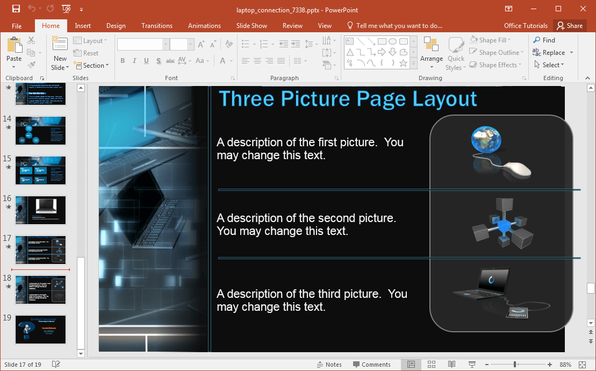Start Slide Show from status bar icon

pyautogui.click(x=472, y=365)
